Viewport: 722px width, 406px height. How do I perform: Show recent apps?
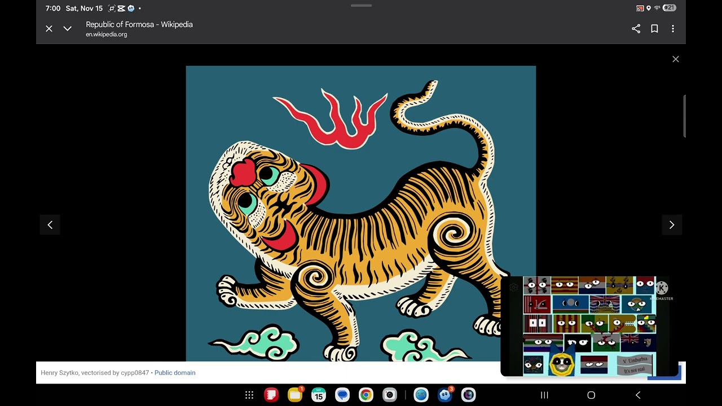click(544, 395)
